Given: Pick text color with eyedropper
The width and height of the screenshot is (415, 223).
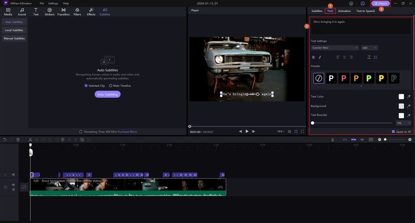Looking at the screenshot, I should [x=409, y=97].
